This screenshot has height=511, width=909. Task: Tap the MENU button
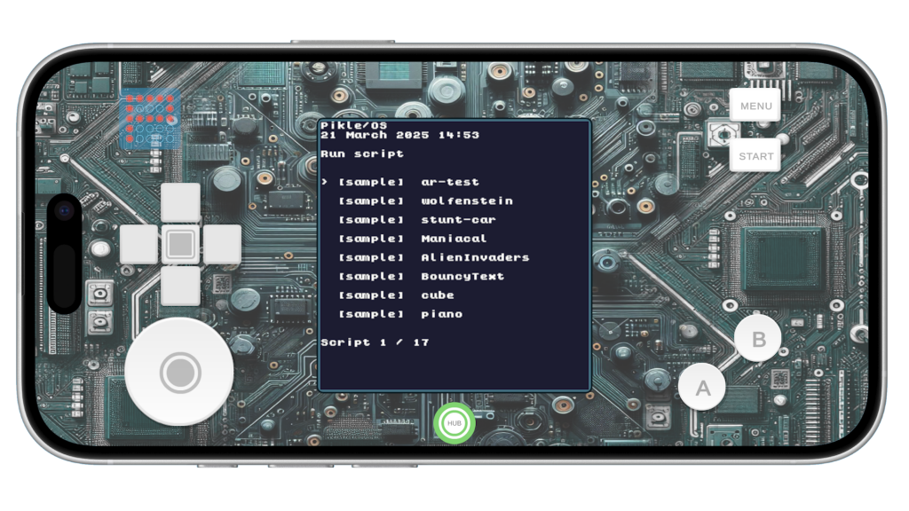[755, 106]
